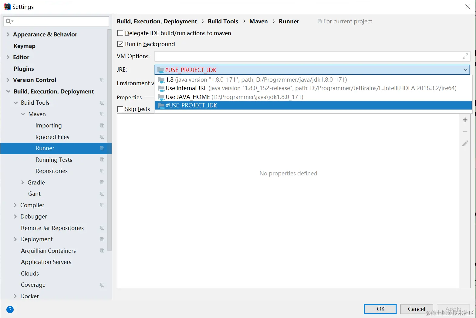Click project-level icon next to Ignored Files

pos(102,137)
